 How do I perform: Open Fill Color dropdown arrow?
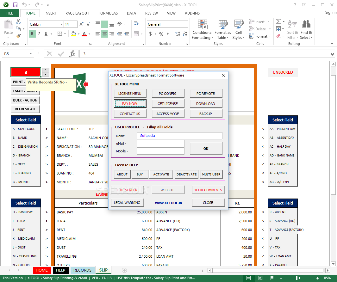tap(78, 34)
